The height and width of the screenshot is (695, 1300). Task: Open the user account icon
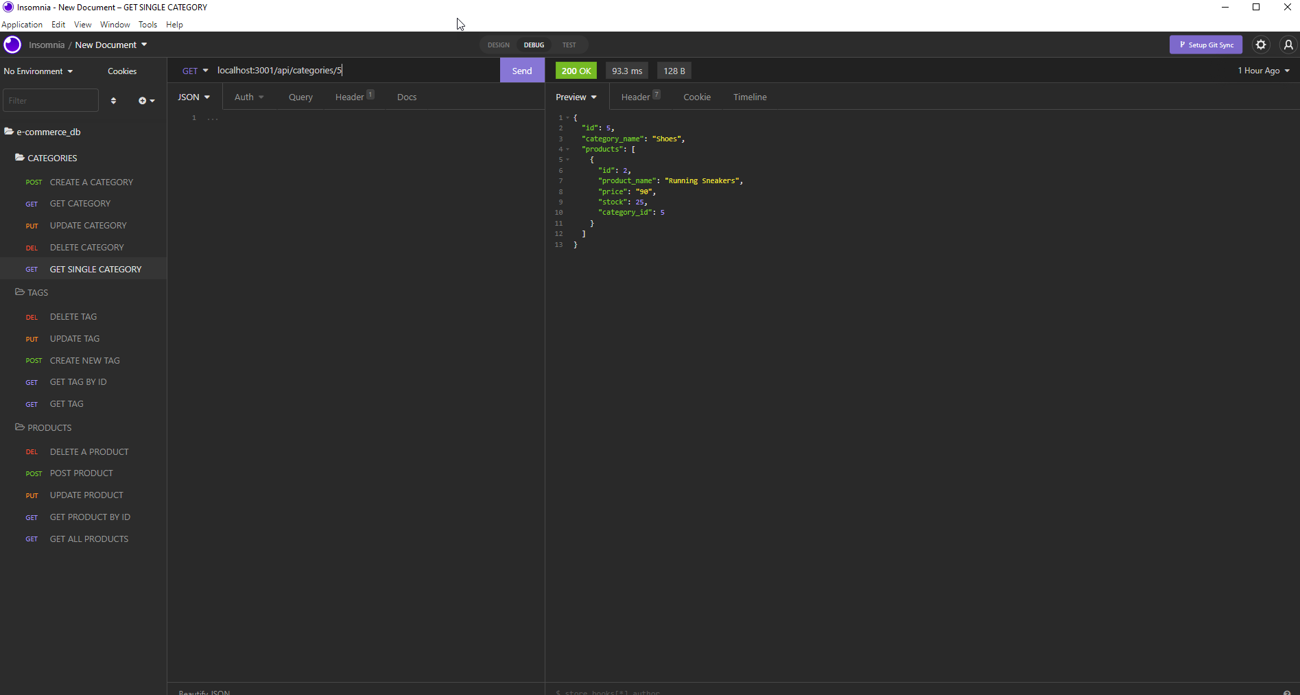[x=1288, y=45]
